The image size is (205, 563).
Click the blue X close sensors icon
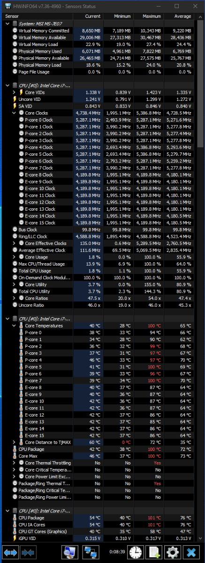tap(191, 552)
